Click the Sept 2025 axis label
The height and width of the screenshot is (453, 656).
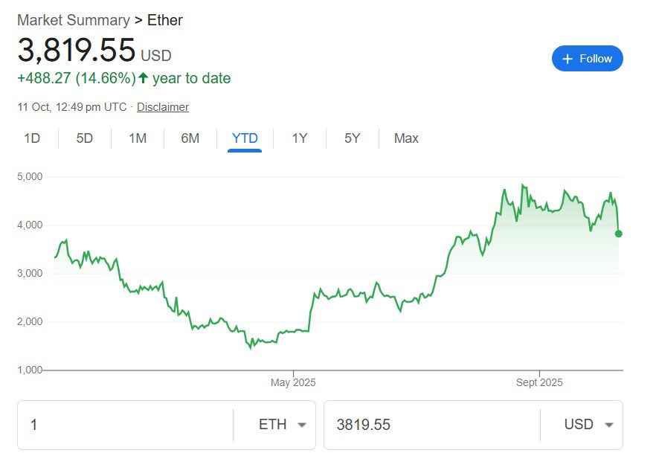539,383
